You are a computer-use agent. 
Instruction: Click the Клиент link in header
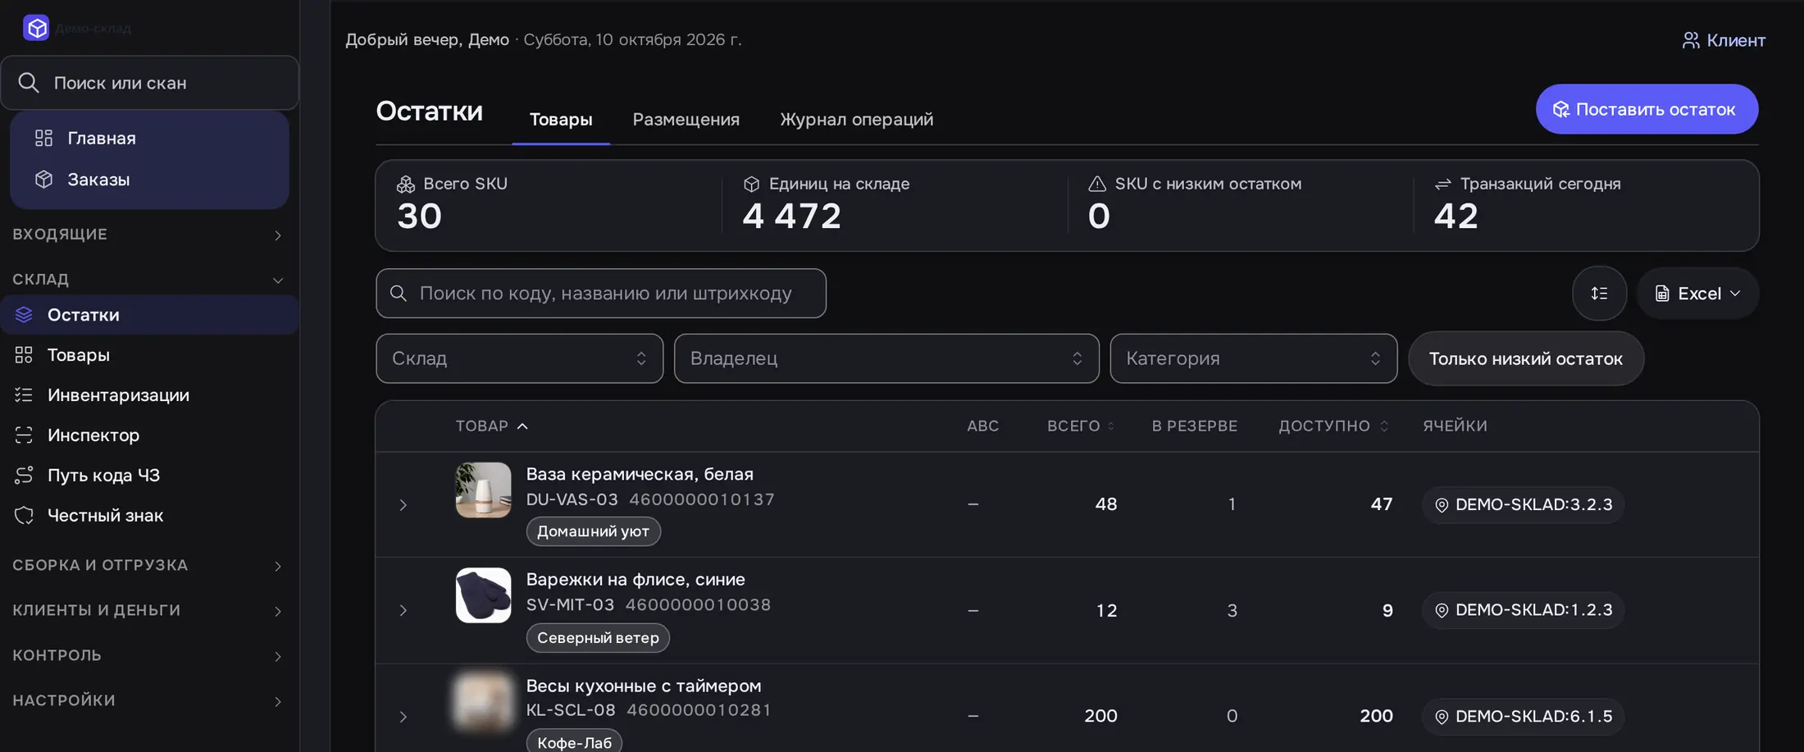point(1724,40)
